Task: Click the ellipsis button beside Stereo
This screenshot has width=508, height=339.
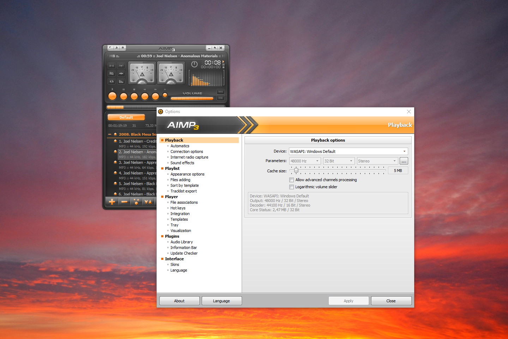Action: (404, 161)
